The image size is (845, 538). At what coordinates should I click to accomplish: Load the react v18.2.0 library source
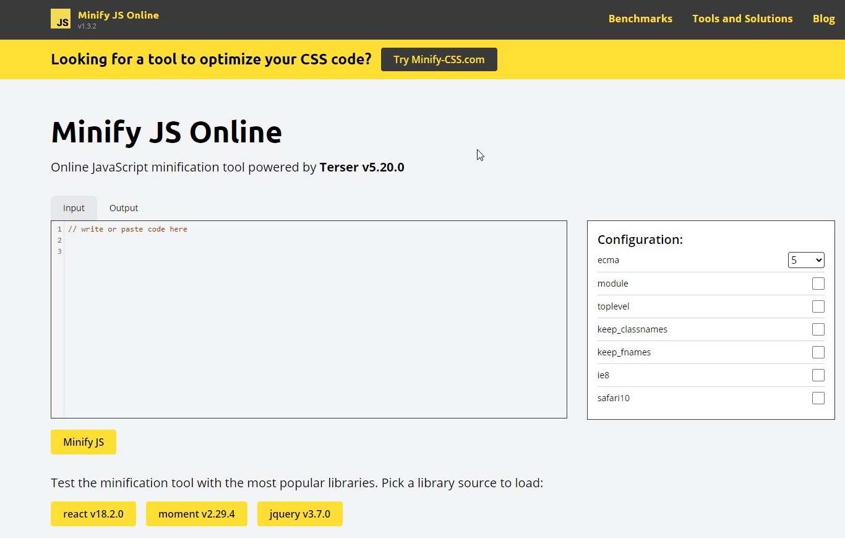tap(93, 514)
